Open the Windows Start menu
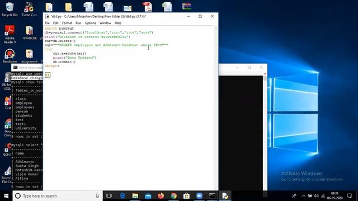The width and height of the screenshot is (358, 201). 6,196
